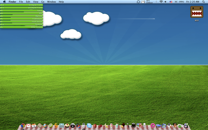This screenshot has height=130, width=208.
Task: Click the pink parfait glass dock icon
Action: point(112,126)
